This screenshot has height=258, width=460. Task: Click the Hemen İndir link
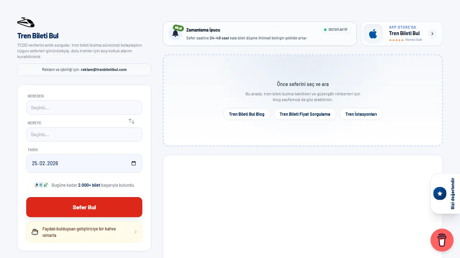pyautogui.click(x=414, y=40)
